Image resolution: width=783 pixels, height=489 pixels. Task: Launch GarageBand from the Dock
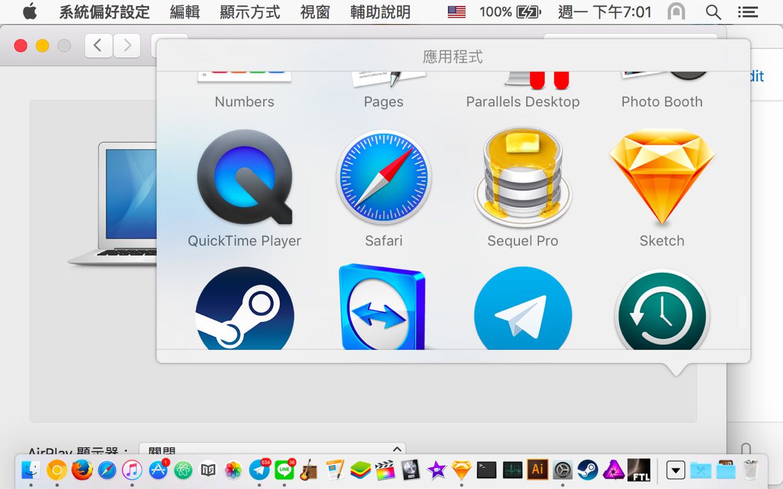(x=309, y=469)
